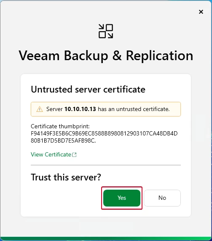Image resolution: width=212 pixels, height=241 pixels.
Task: Click the Untrusted server certificate heading
Action: coord(88,89)
